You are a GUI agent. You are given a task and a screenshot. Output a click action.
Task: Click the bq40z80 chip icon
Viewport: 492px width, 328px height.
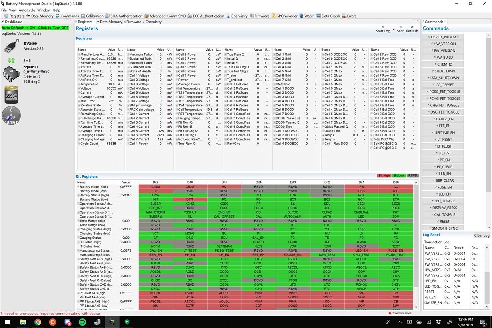(12, 74)
